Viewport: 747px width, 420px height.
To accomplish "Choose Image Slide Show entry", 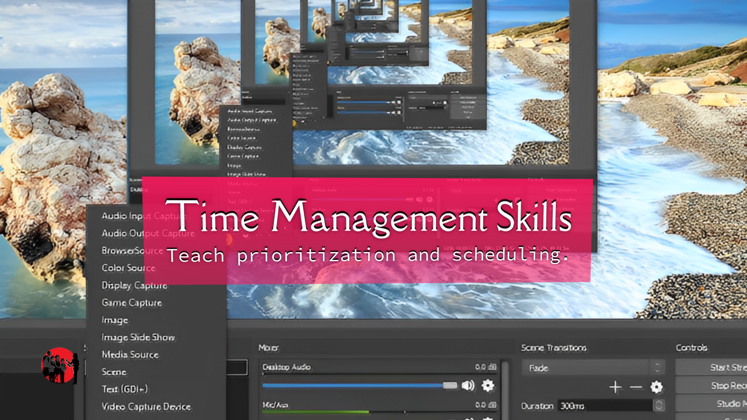I will pyautogui.click(x=138, y=337).
